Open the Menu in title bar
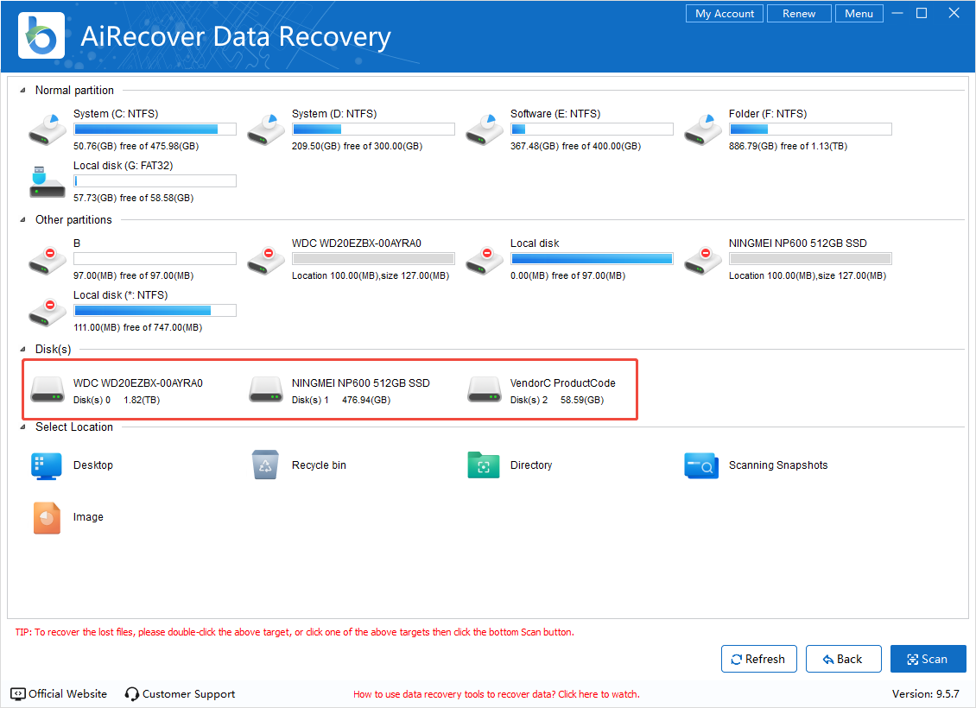This screenshot has width=976, height=708. [x=859, y=14]
